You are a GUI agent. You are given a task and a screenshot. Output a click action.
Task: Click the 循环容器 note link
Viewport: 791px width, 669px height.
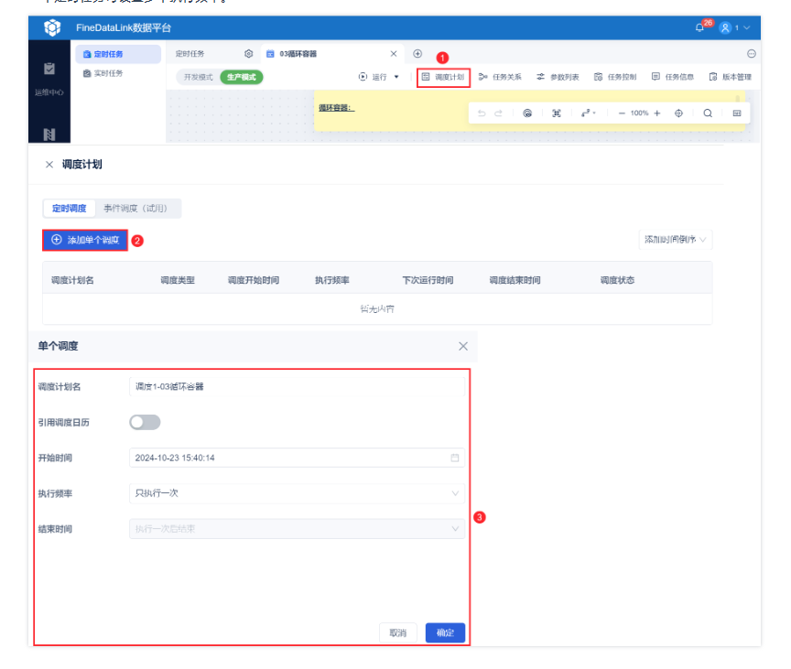[x=337, y=108]
